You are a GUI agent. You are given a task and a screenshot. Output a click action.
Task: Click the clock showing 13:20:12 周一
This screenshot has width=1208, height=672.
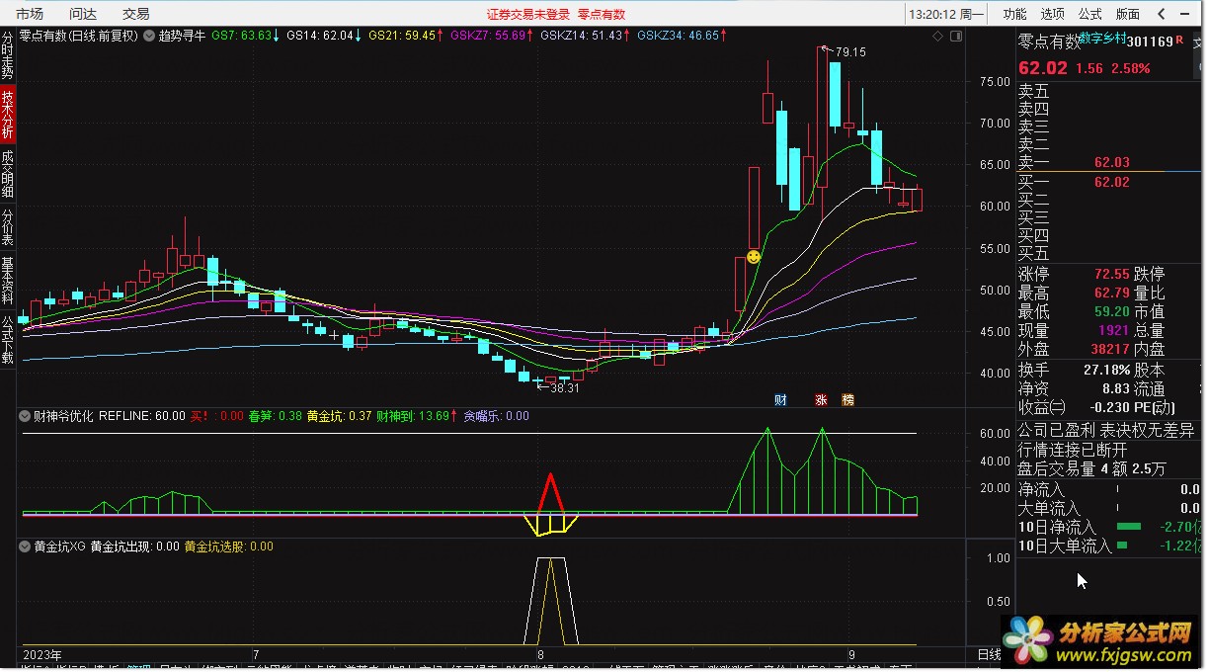click(946, 15)
